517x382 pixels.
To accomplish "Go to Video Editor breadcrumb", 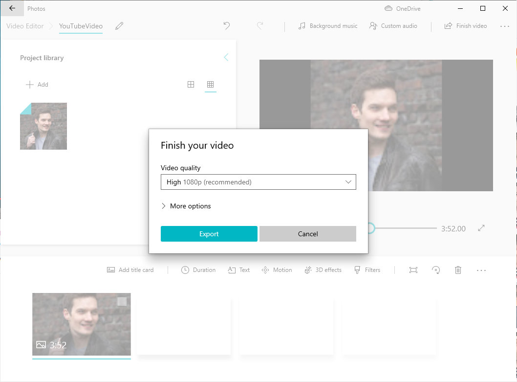I will point(25,26).
